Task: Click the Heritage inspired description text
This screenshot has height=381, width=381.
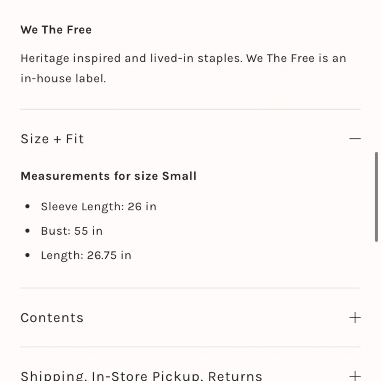Action: click(x=183, y=59)
